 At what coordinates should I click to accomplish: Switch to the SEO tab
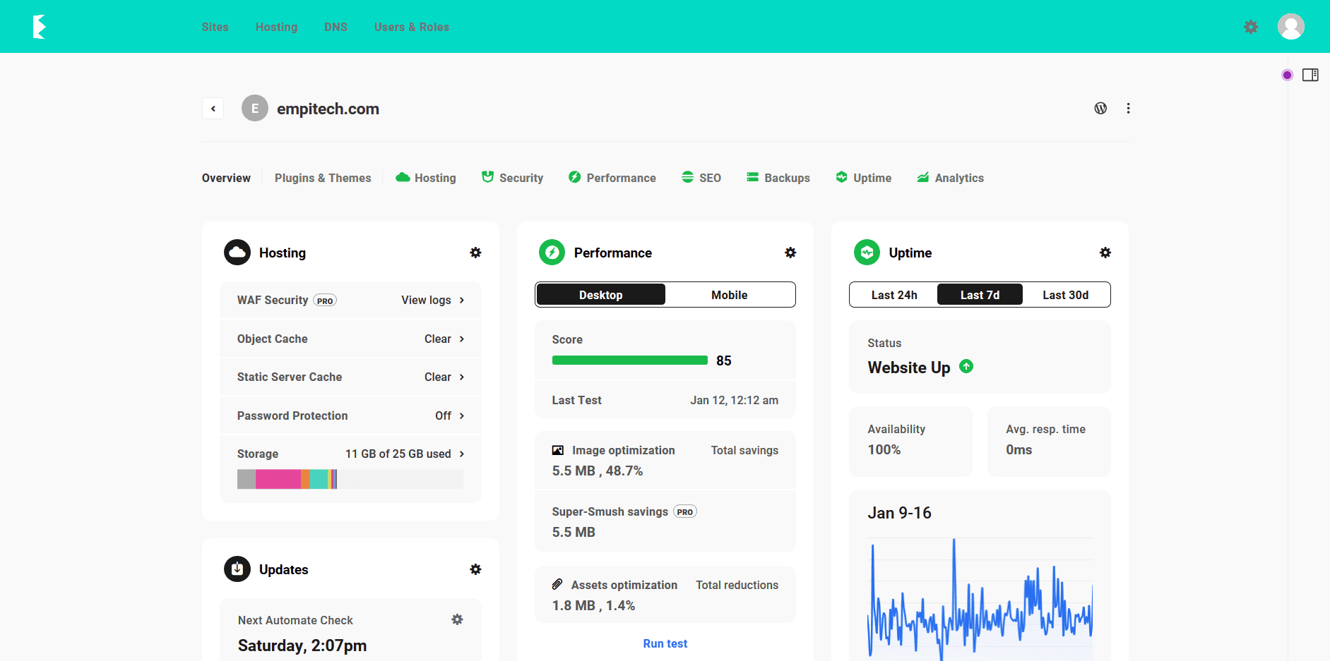point(701,178)
